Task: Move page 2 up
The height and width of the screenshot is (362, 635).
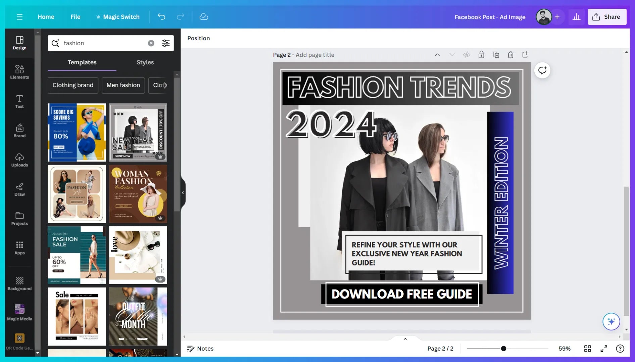Action: click(x=437, y=55)
